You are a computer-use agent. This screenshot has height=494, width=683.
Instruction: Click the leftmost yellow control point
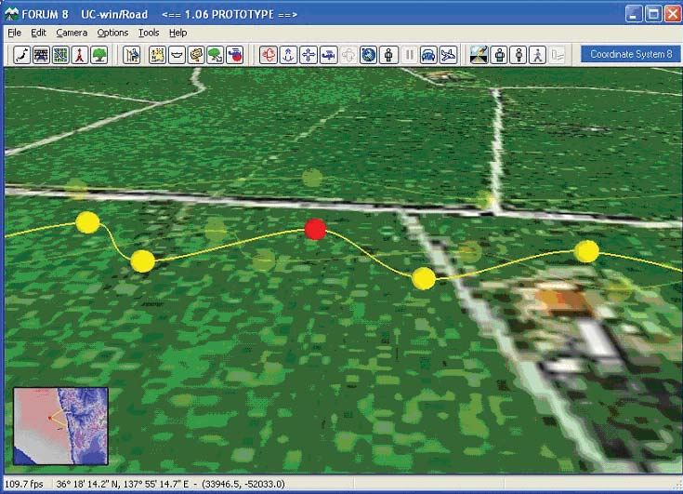coord(87,222)
